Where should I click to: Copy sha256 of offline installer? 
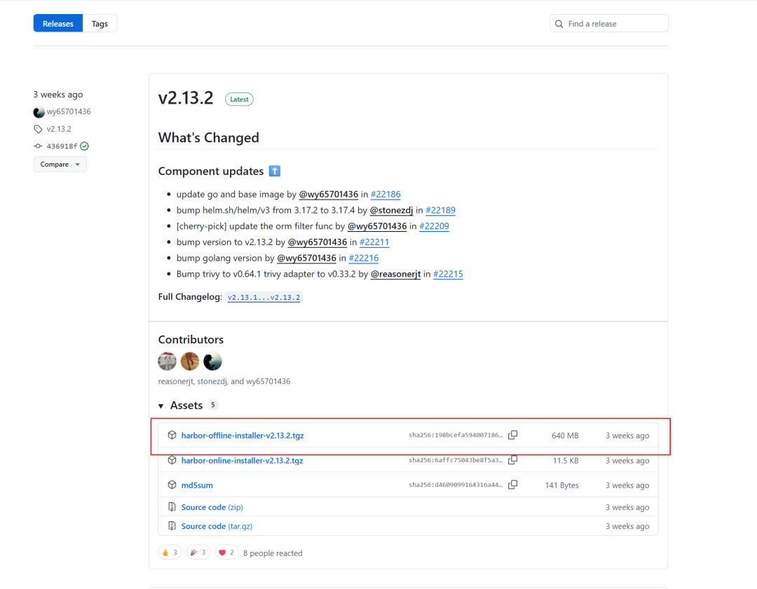click(x=512, y=435)
